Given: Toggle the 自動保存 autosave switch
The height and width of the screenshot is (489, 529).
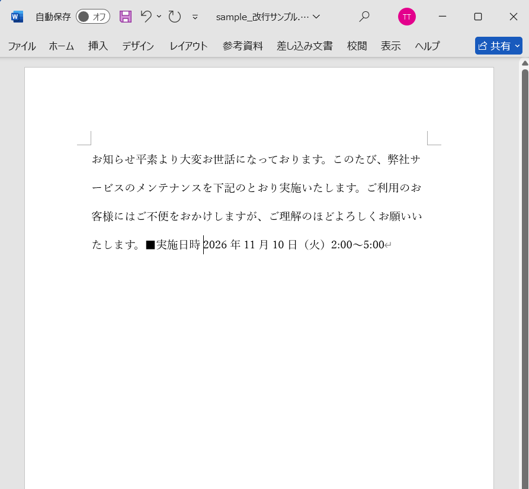Looking at the screenshot, I should pyautogui.click(x=93, y=17).
